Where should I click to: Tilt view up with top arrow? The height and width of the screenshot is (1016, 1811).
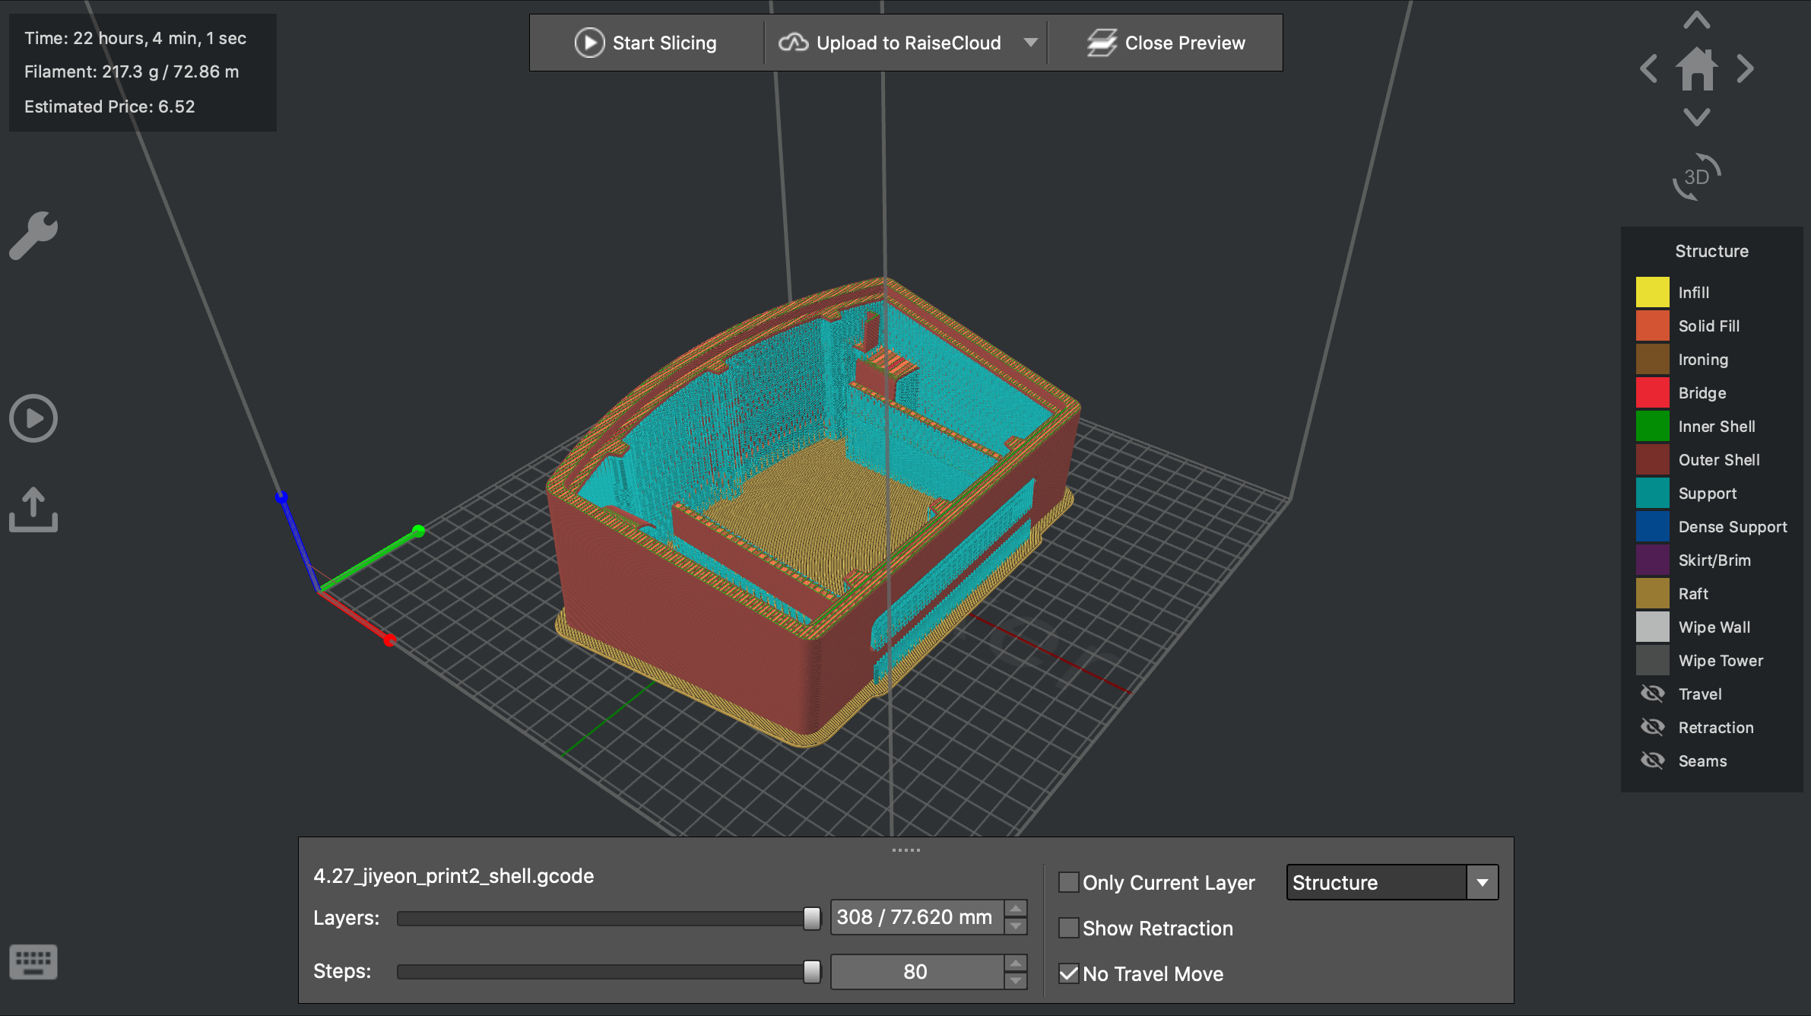click(1697, 21)
